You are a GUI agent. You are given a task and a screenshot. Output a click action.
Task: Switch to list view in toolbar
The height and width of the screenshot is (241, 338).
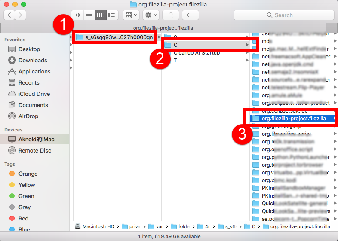pos(89,15)
